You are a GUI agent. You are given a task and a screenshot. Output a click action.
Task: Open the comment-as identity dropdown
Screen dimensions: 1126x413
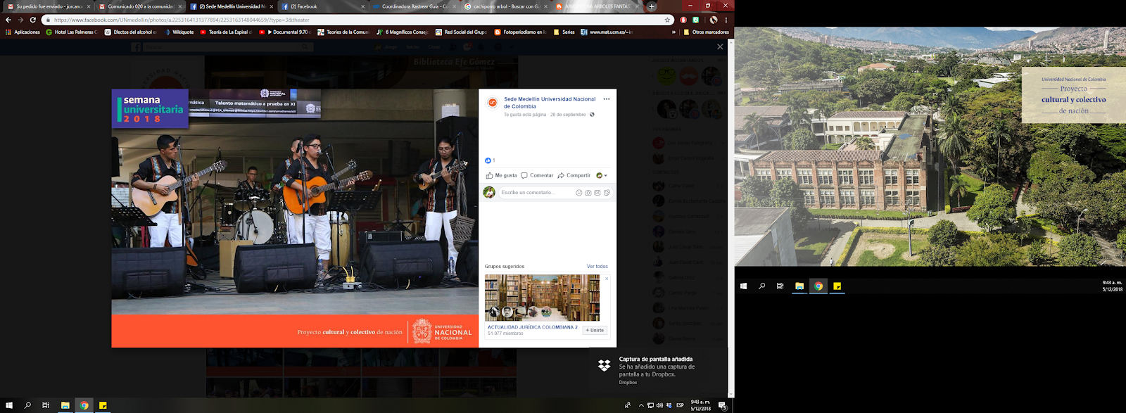(x=602, y=175)
